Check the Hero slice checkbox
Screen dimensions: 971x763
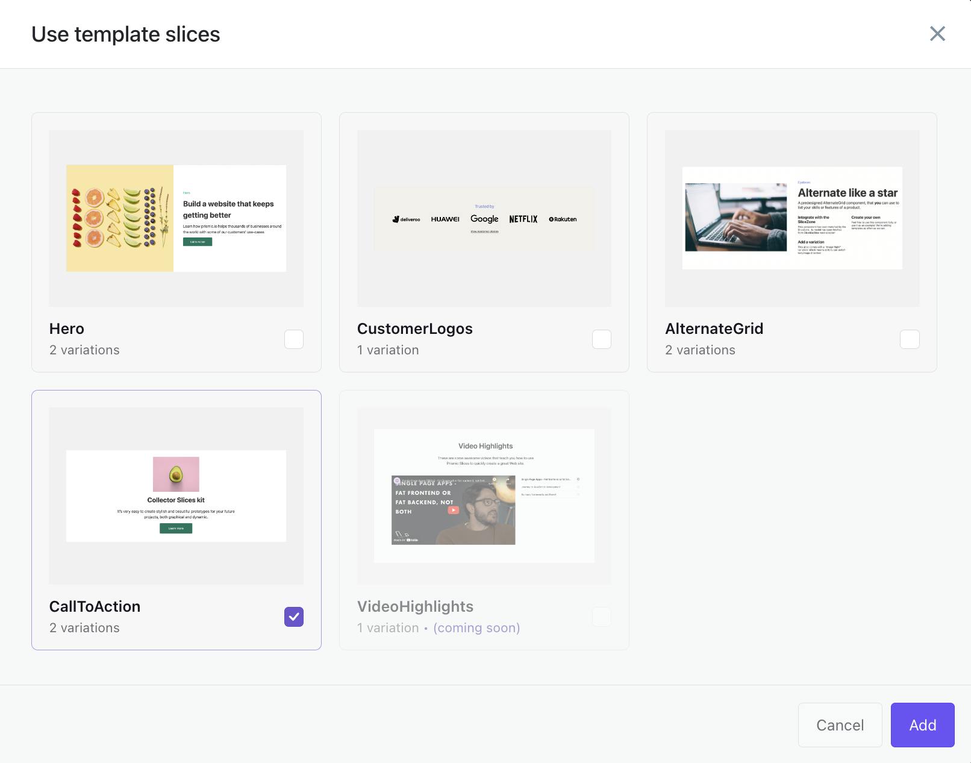point(294,339)
